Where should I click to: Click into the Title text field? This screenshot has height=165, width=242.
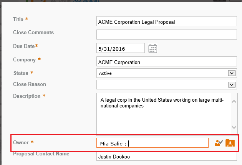[167, 21]
